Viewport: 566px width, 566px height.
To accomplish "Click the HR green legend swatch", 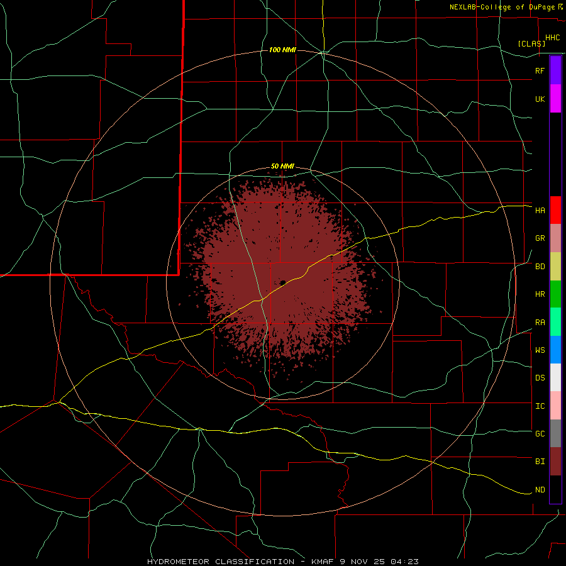I will (555, 294).
